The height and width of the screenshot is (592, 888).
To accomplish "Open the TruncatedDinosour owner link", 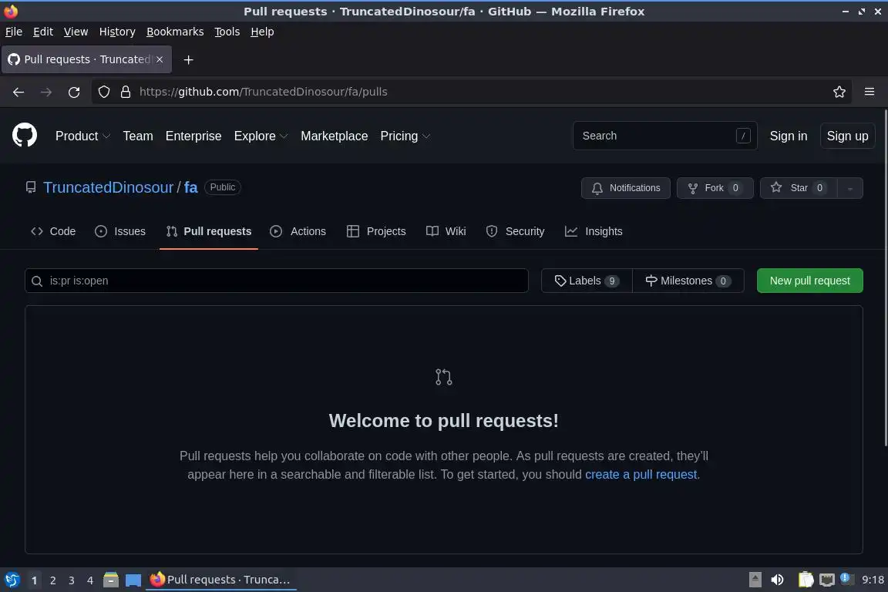I will (x=108, y=187).
